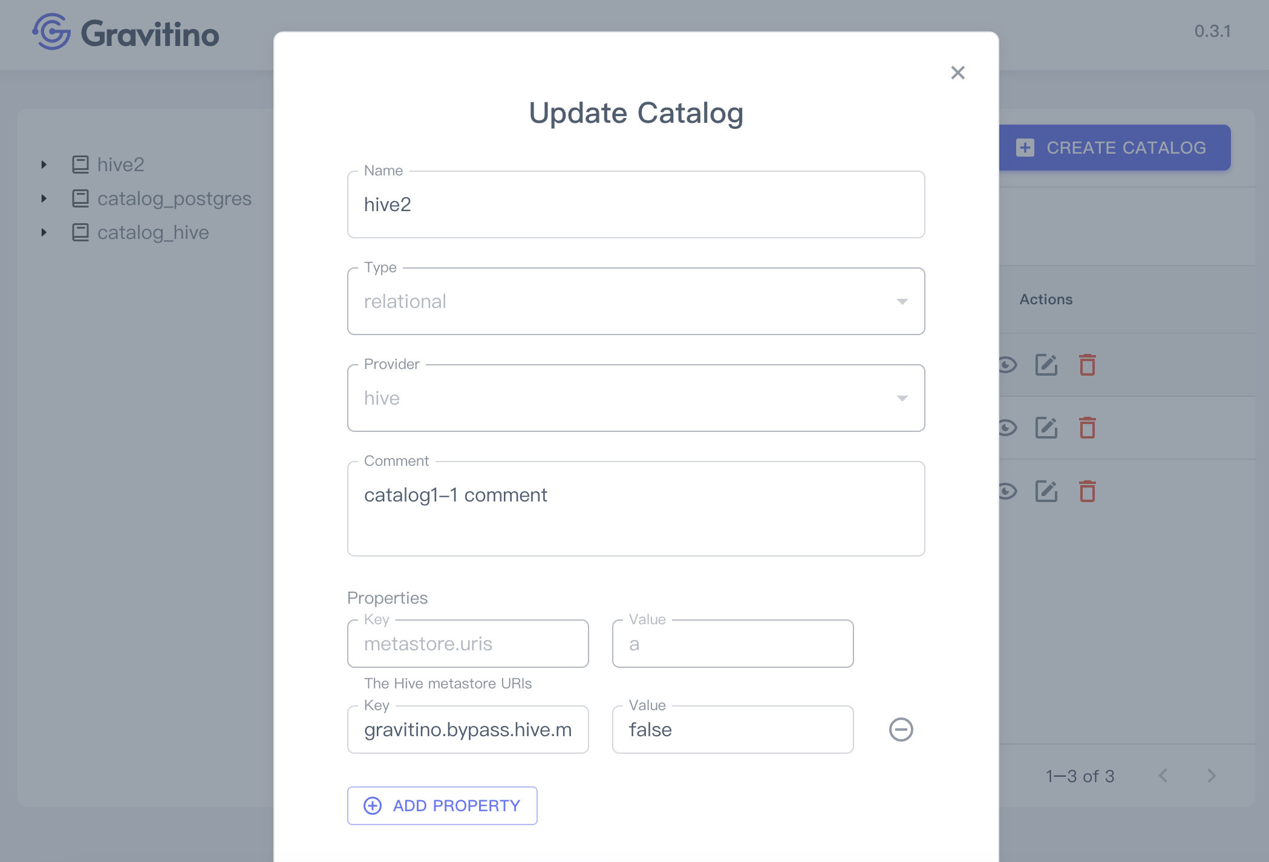The image size is (1269, 862).
Task: Click the Add Property button
Action: (442, 806)
